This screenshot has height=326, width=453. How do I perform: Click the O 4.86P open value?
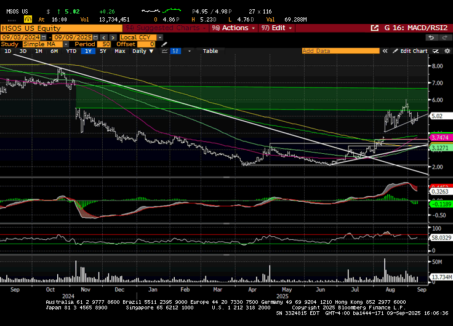pos(167,20)
